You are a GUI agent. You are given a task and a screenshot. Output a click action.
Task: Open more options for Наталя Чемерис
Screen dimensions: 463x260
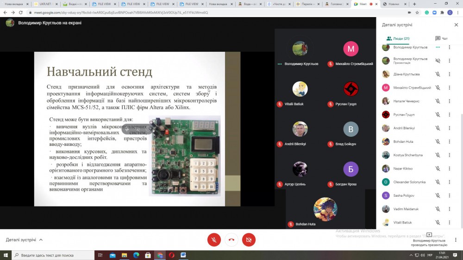[449, 101]
